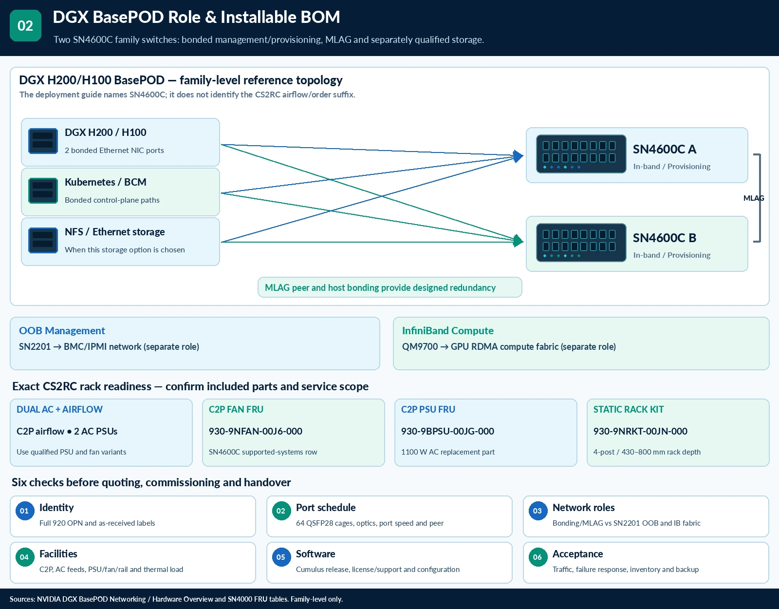Click the DGX H200 / H100 server icon

click(43, 141)
